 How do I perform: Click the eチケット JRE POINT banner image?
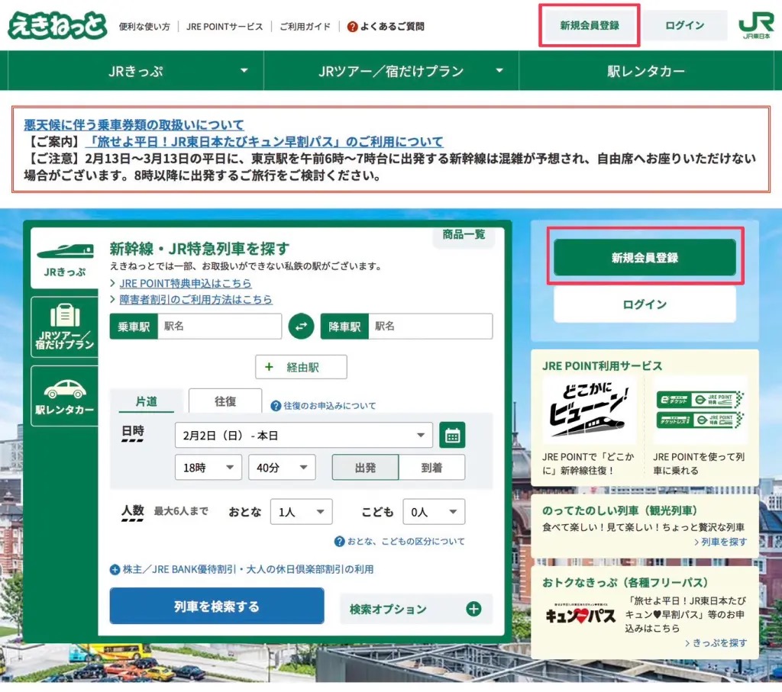click(700, 410)
